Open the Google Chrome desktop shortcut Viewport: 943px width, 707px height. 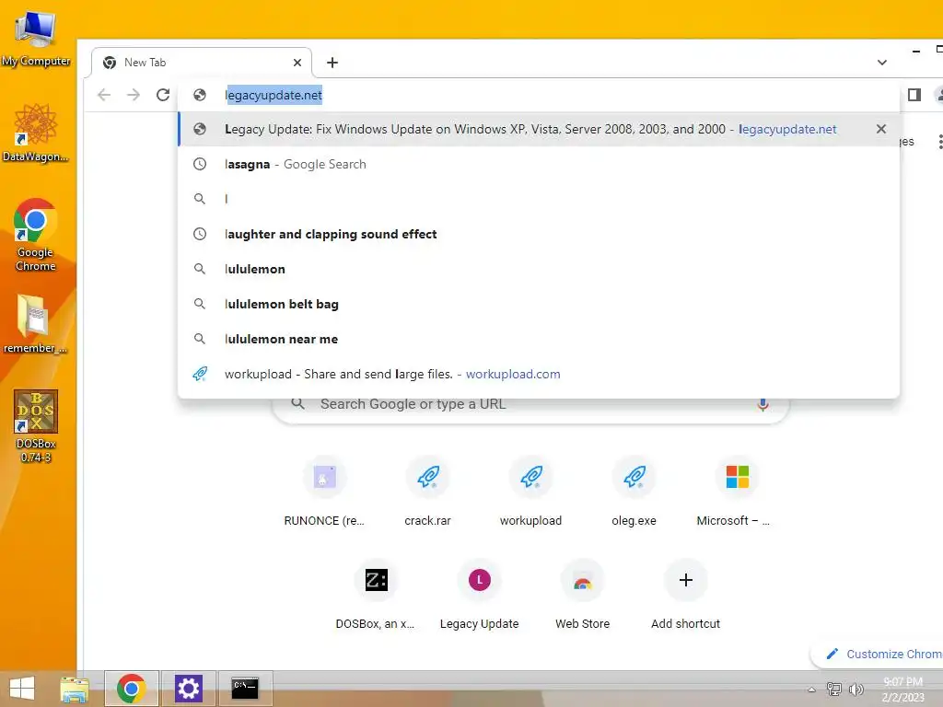(36, 235)
